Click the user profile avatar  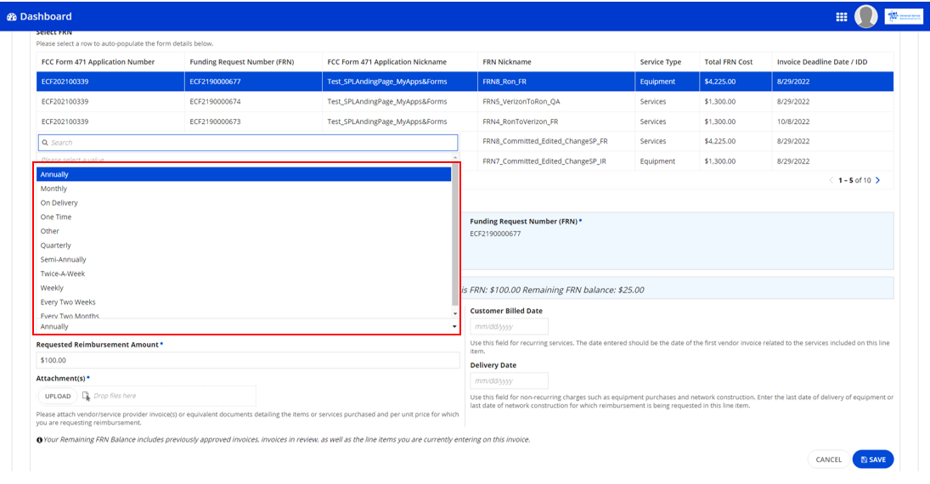pyautogui.click(x=865, y=16)
